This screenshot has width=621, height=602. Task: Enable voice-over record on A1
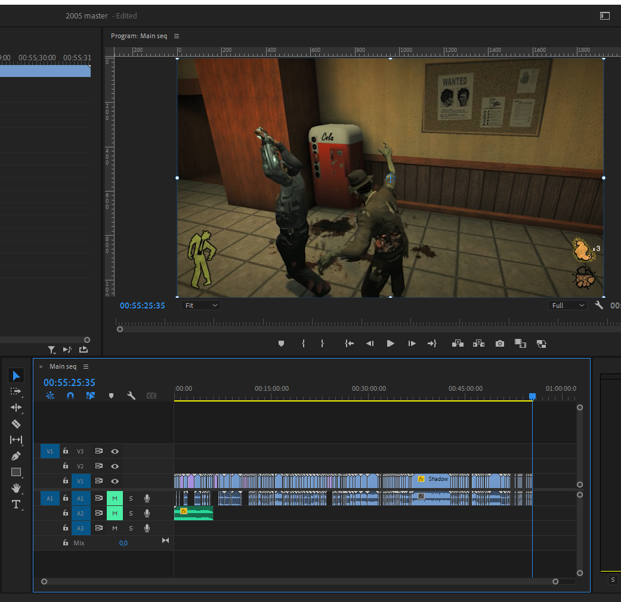coord(147,498)
